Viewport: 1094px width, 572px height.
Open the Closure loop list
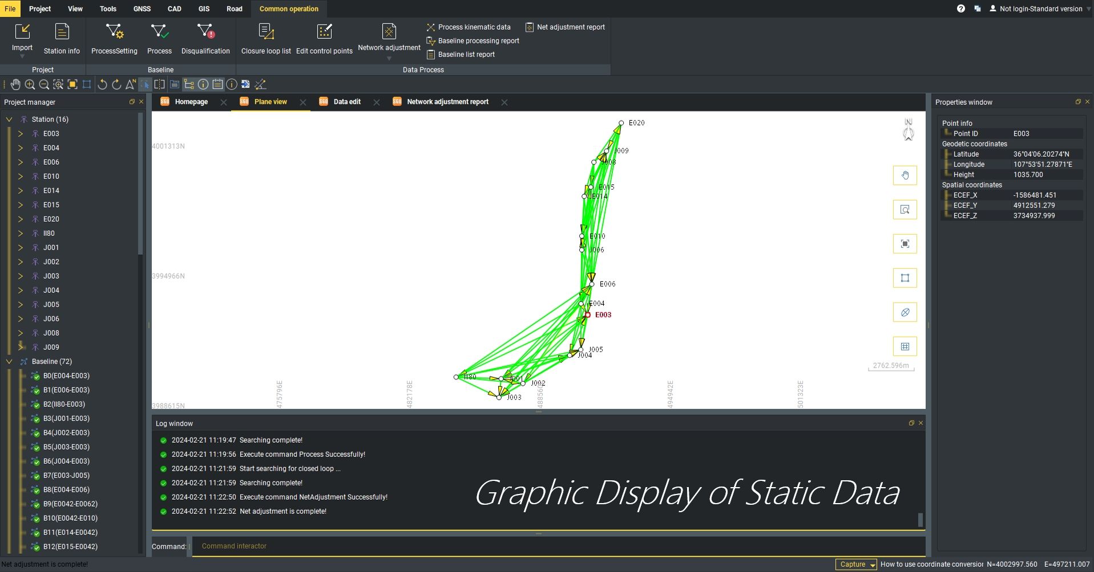pos(266,39)
